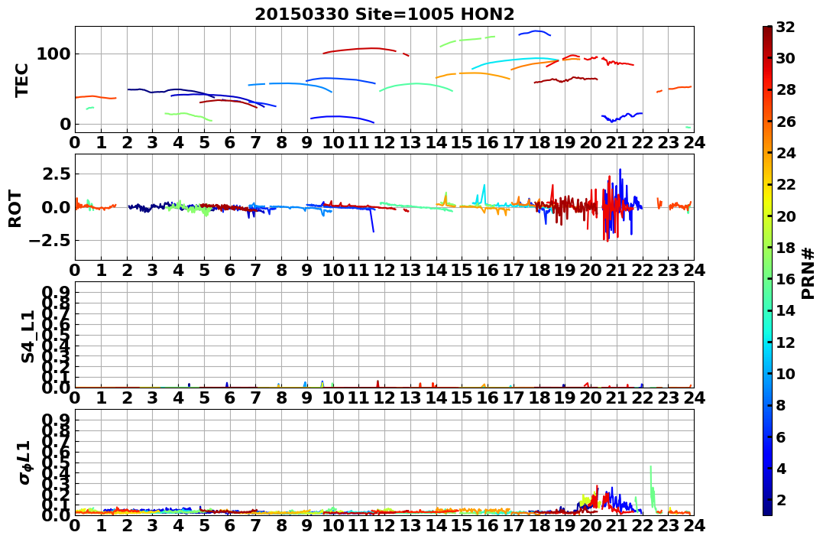Click the plot title 20150330 Site=1005 HON2

[x=384, y=15]
